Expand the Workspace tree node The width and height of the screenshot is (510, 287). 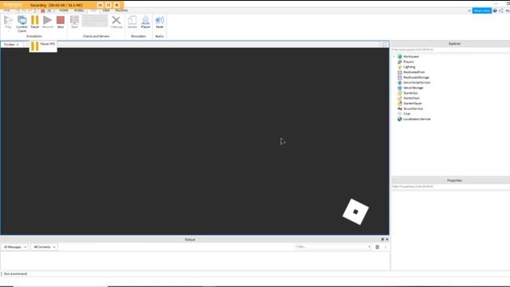click(x=394, y=57)
